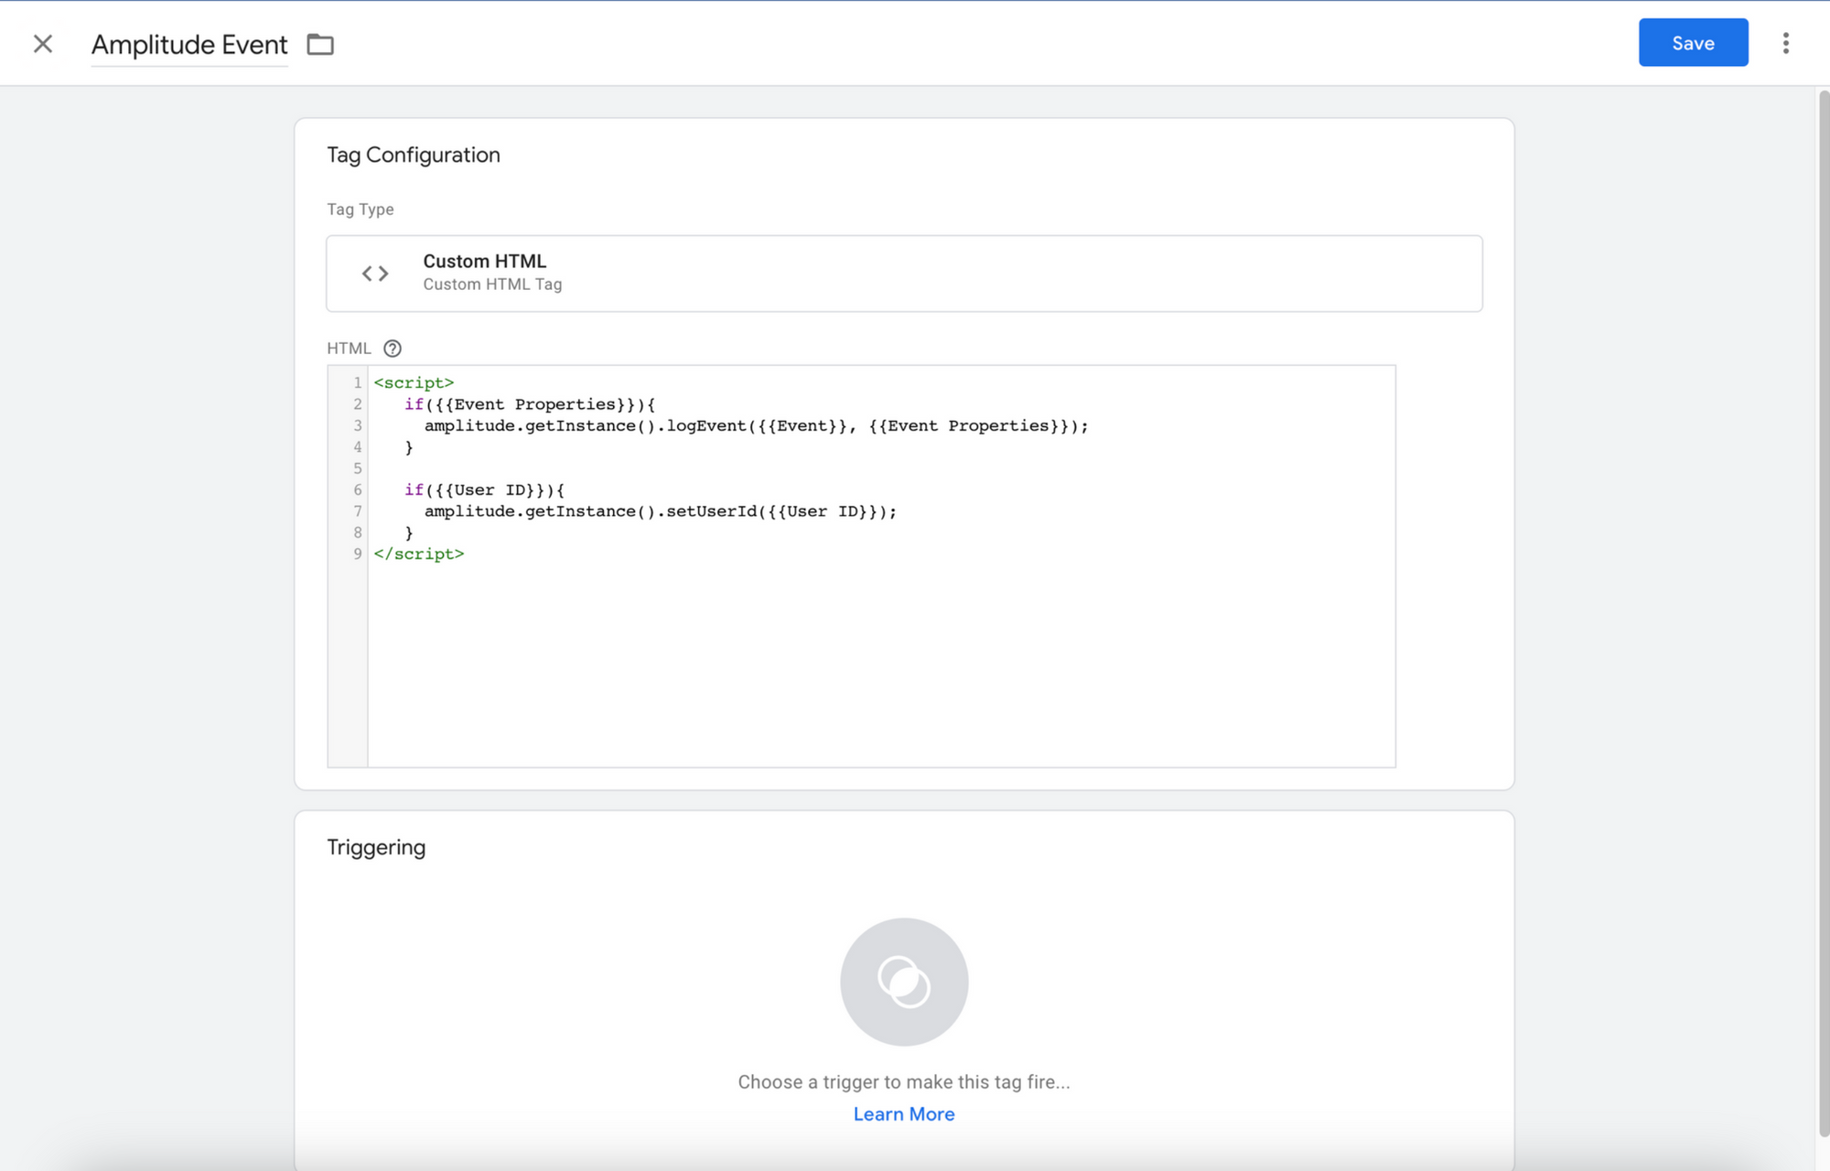The height and width of the screenshot is (1171, 1830).
Task: Click the logEvent code line
Action: point(756,425)
